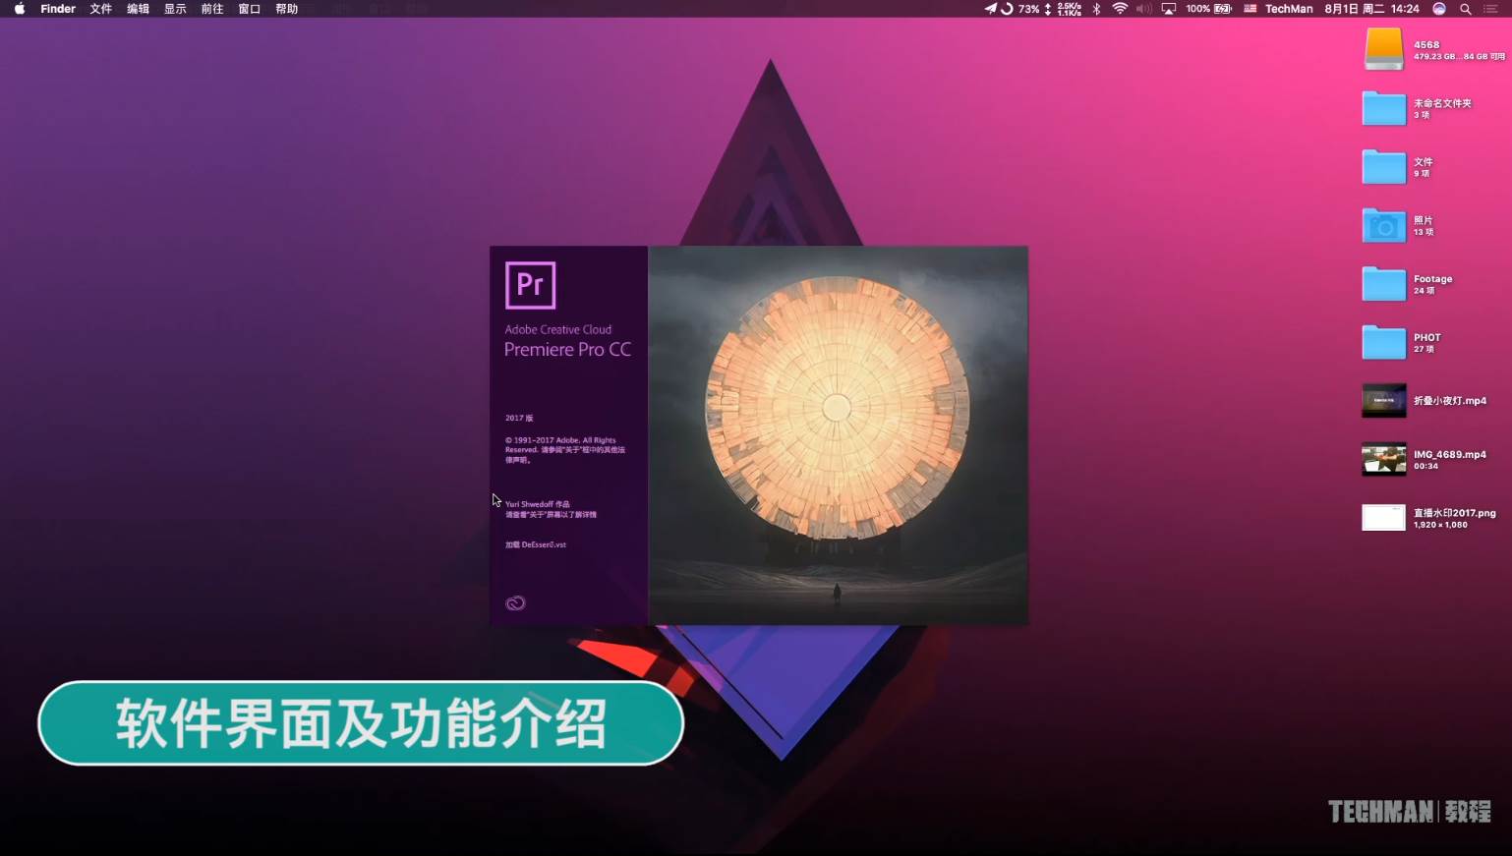Screen dimensions: 1512x856
Task: Open the Notification Center
Action: coord(1491,9)
